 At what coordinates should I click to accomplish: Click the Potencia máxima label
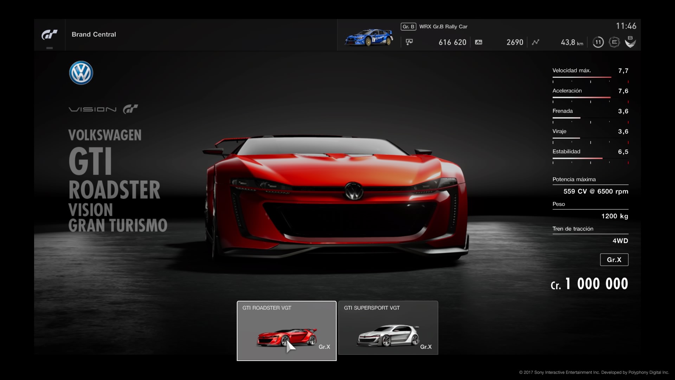coord(574,179)
